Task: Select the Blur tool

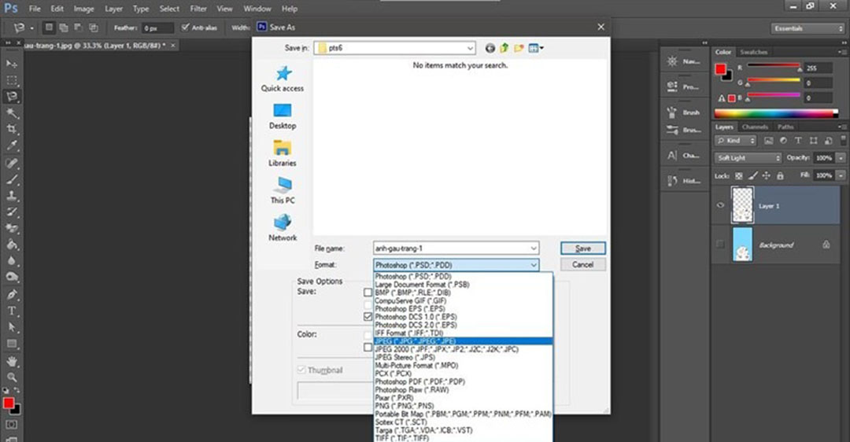Action: tap(11, 260)
